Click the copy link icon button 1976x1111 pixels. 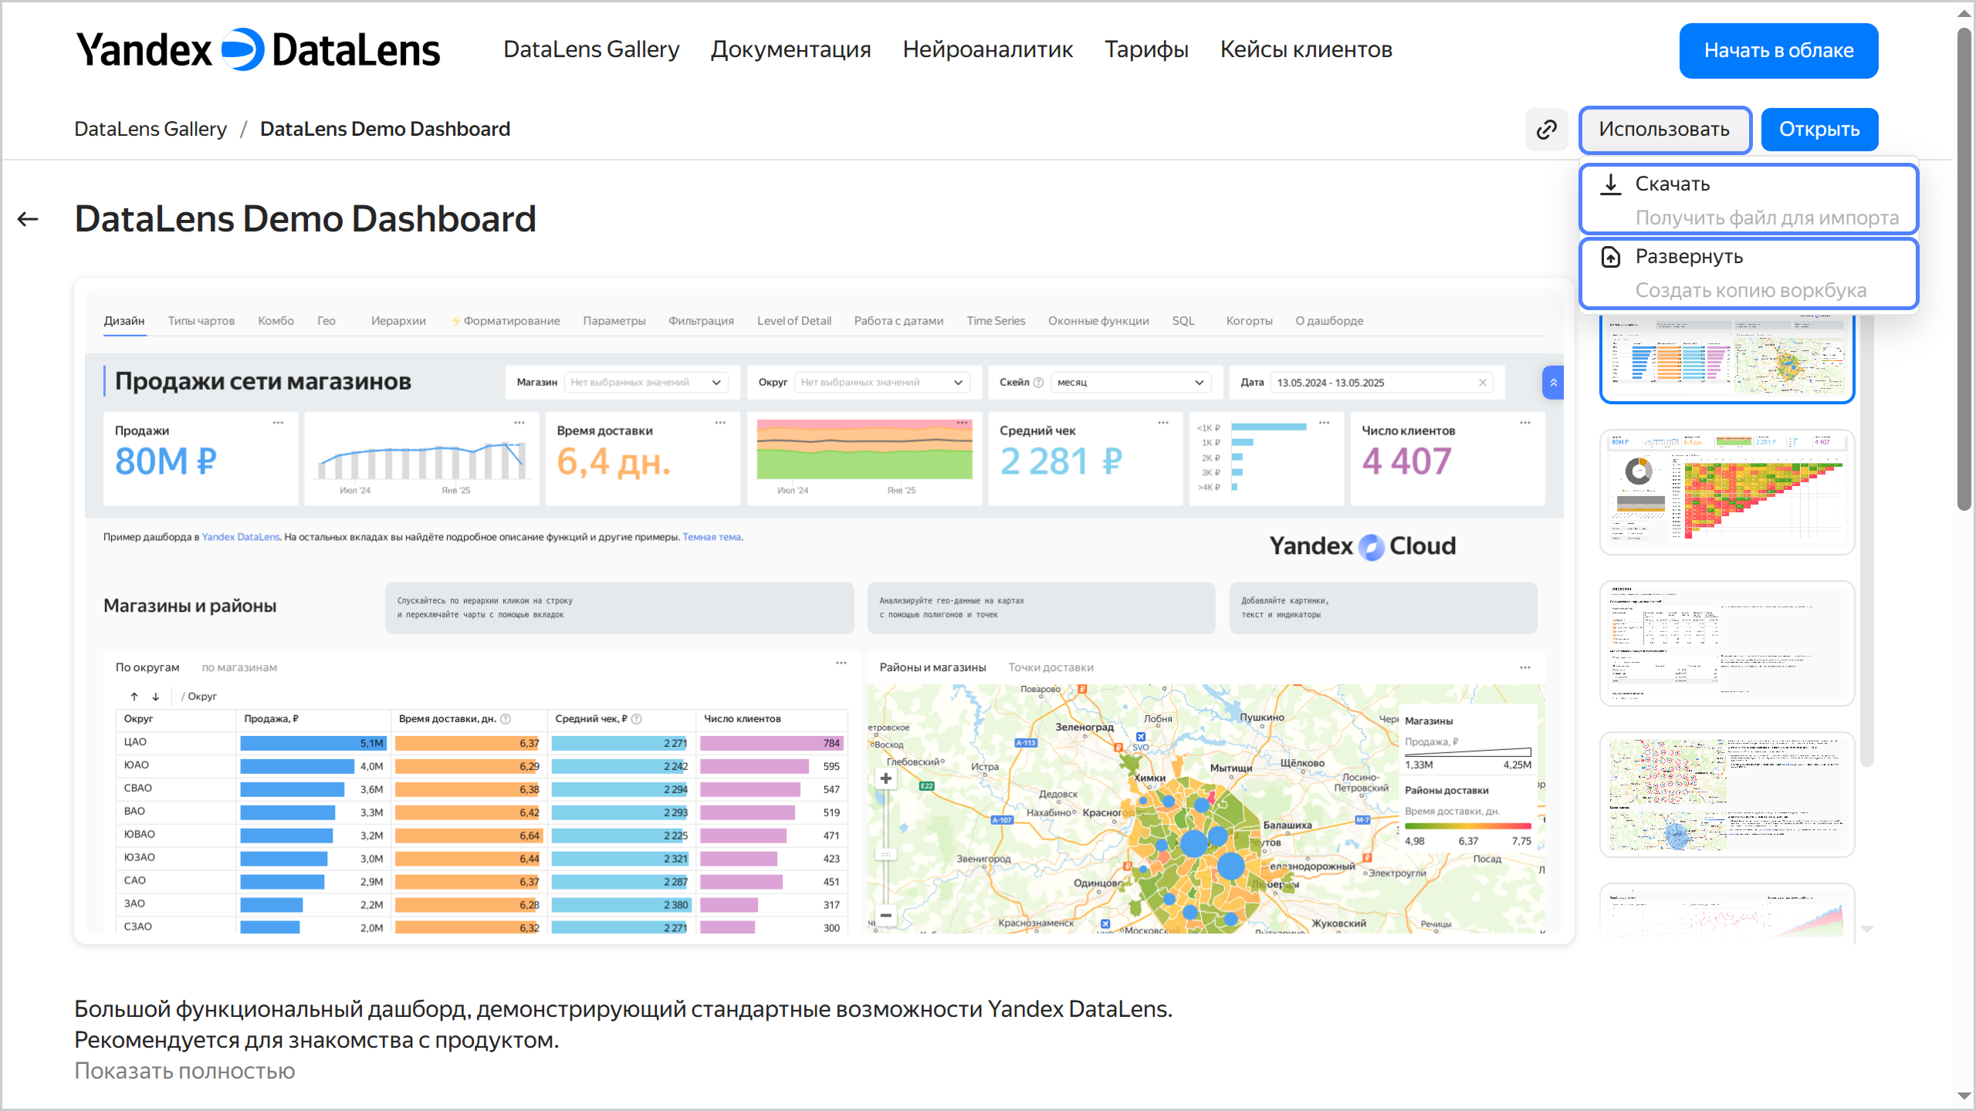(x=1546, y=130)
